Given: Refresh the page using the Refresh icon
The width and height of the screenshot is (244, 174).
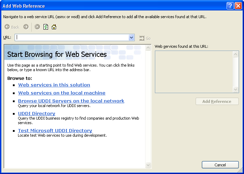Looking at the screenshot, I should click(x=46, y=27).
